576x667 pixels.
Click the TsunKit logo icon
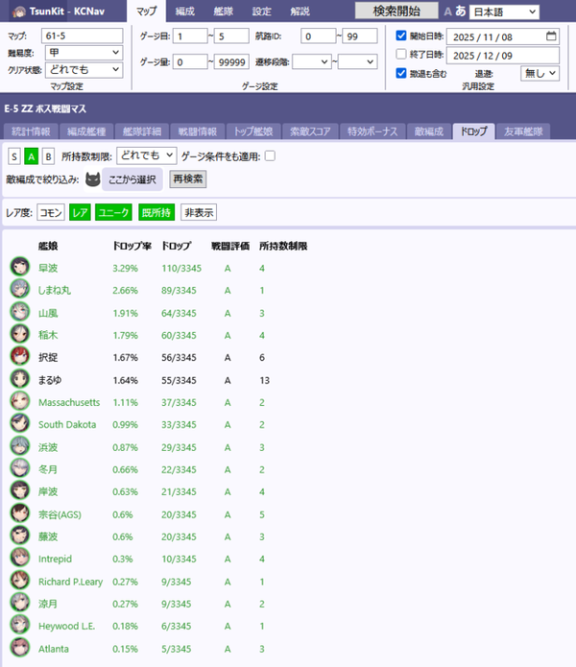(17, 12)
